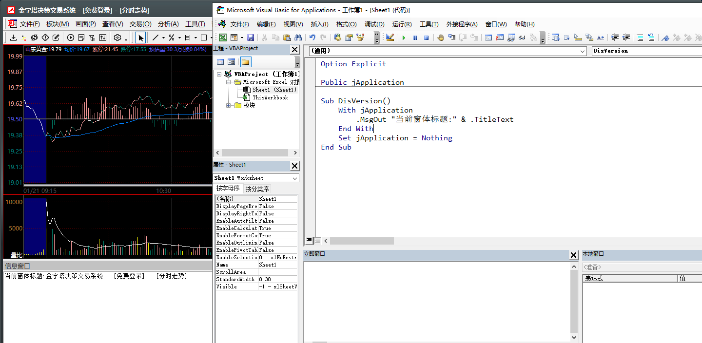Image resolution: width=702 pixels, height=343 pixels.
Task: Open the Insert UserForm dropdown arrow
Action: pyautogui.click(x=242, y=38)
